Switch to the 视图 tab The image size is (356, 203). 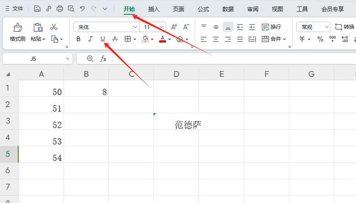[277, 9]
